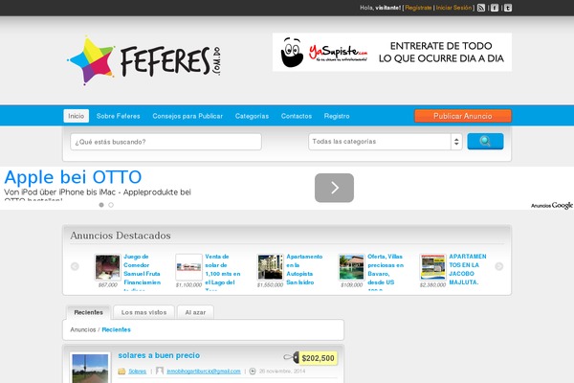
Task: Click the grey arrow button in Apple ad
Action: [x=334, y=188]
